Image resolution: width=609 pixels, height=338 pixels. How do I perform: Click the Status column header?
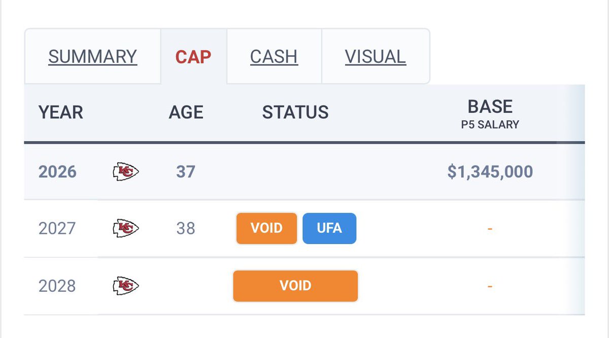(295, 112)
